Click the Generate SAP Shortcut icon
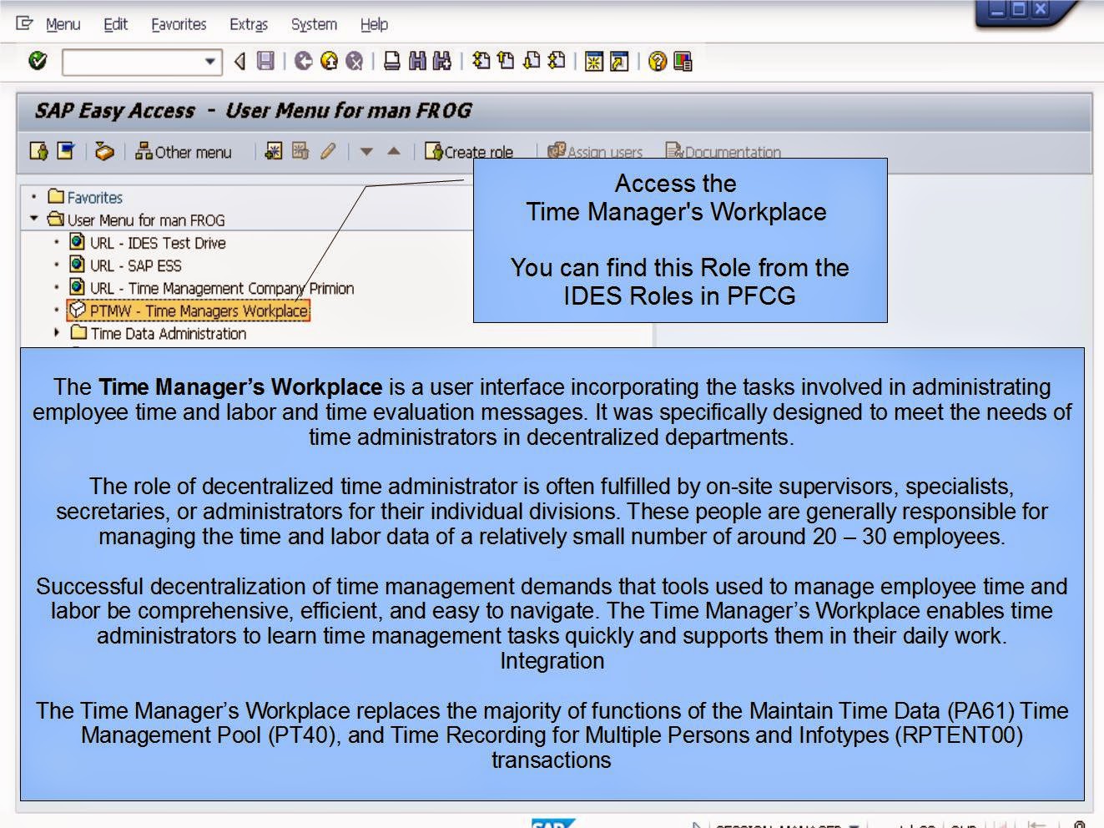The image size is (1104, 828). pyautogui.click(x=618, y=60)
